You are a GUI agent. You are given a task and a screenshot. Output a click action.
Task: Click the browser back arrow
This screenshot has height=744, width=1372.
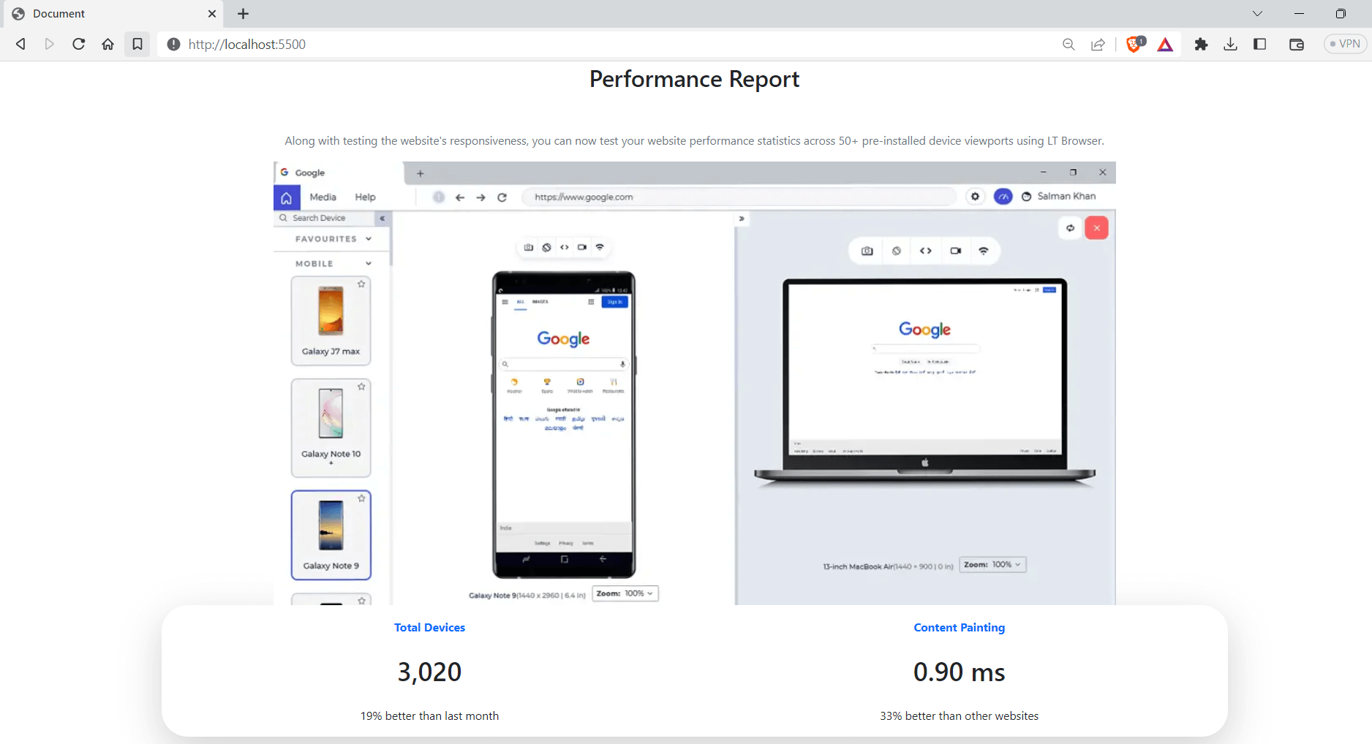click(x=20, y=44)
